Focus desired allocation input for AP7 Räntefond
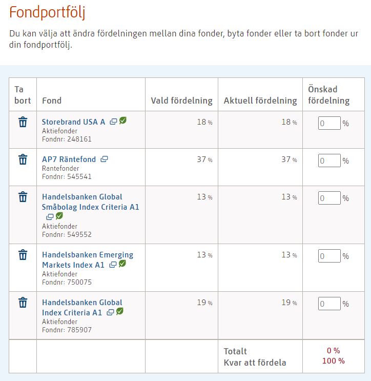 [x=329, y=161]
